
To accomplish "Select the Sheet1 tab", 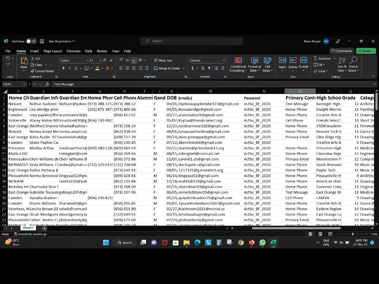I will (x=28, y=228).
